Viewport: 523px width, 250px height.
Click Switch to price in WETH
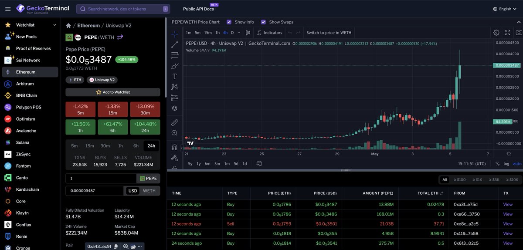[329, 33]
